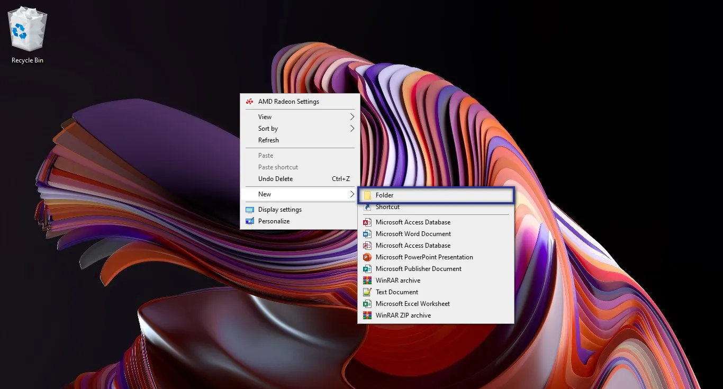Create a new Text Document

[x=397, y=292]
